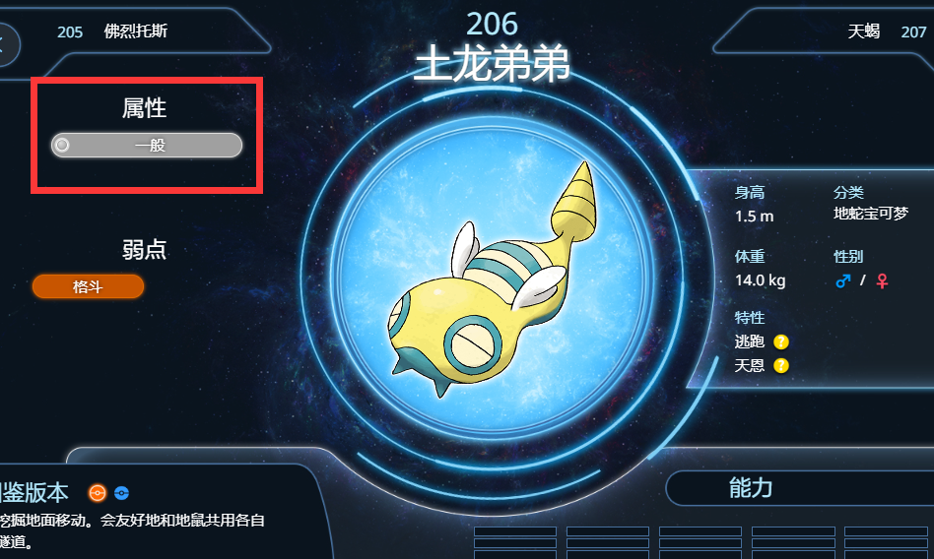Go to previous Pokémon 205 佛烈托斯
The height and width of the screenshot is (559, 934).
(x=112, y=31)
